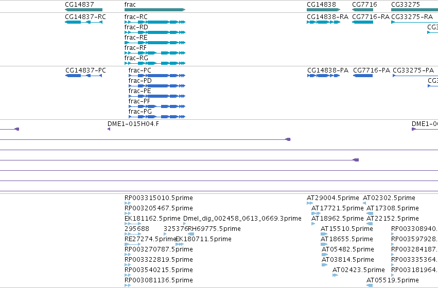Viewport: 438px width, 288px height.
Task: Choose the frac-RF transcript
Action: 155,53
